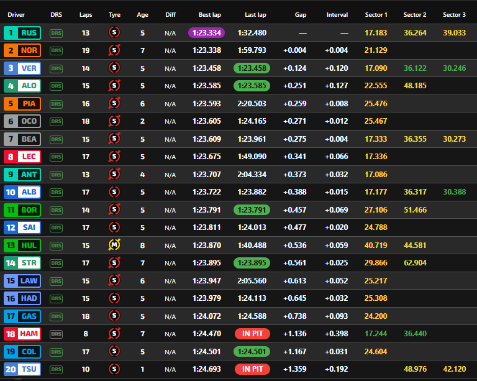Viewport: 477px width, 381px height.
Task: Select the tyre icon in the TSU row
Action: point(114,369)
